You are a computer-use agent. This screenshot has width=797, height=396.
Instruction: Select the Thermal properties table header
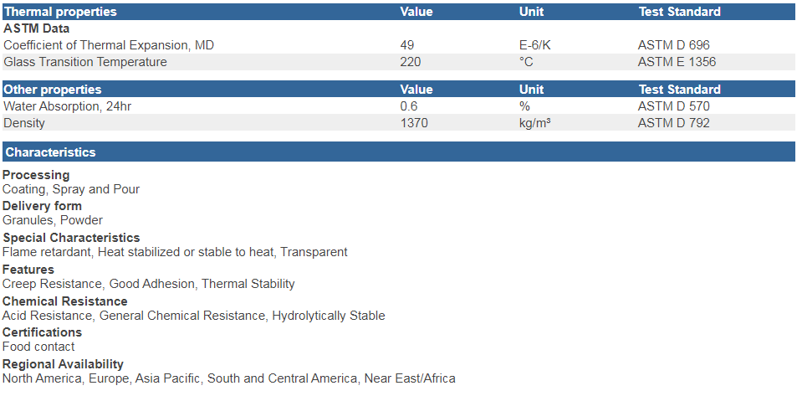(398, 12)
